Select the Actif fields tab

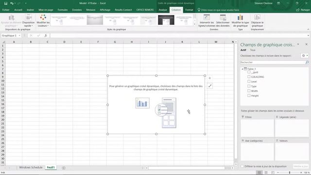click(243, 50)
